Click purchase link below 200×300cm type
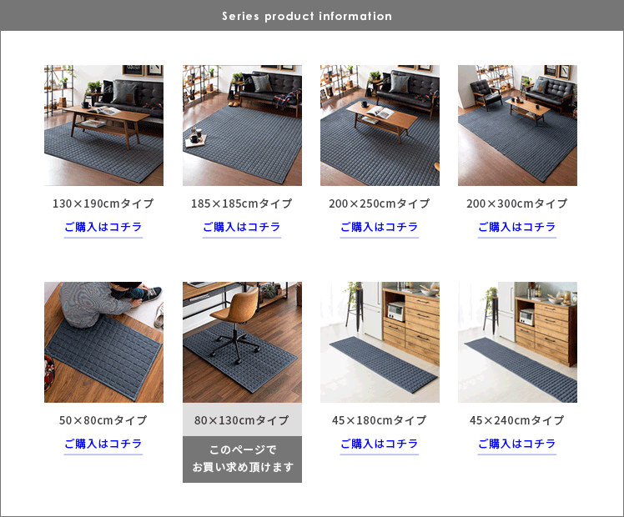The image size is (624, 517). 517,227
